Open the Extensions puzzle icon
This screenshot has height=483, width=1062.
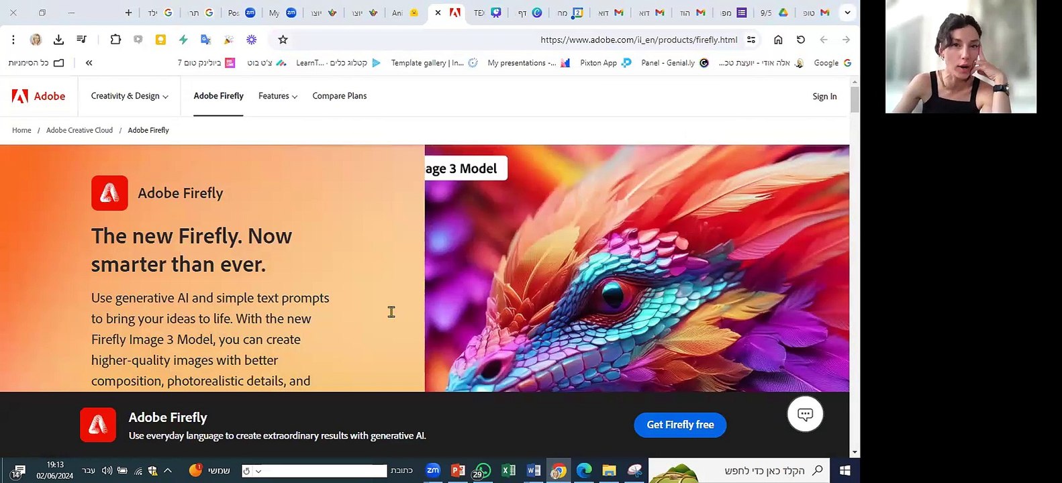pyautogui.click(x=115, y=40)
